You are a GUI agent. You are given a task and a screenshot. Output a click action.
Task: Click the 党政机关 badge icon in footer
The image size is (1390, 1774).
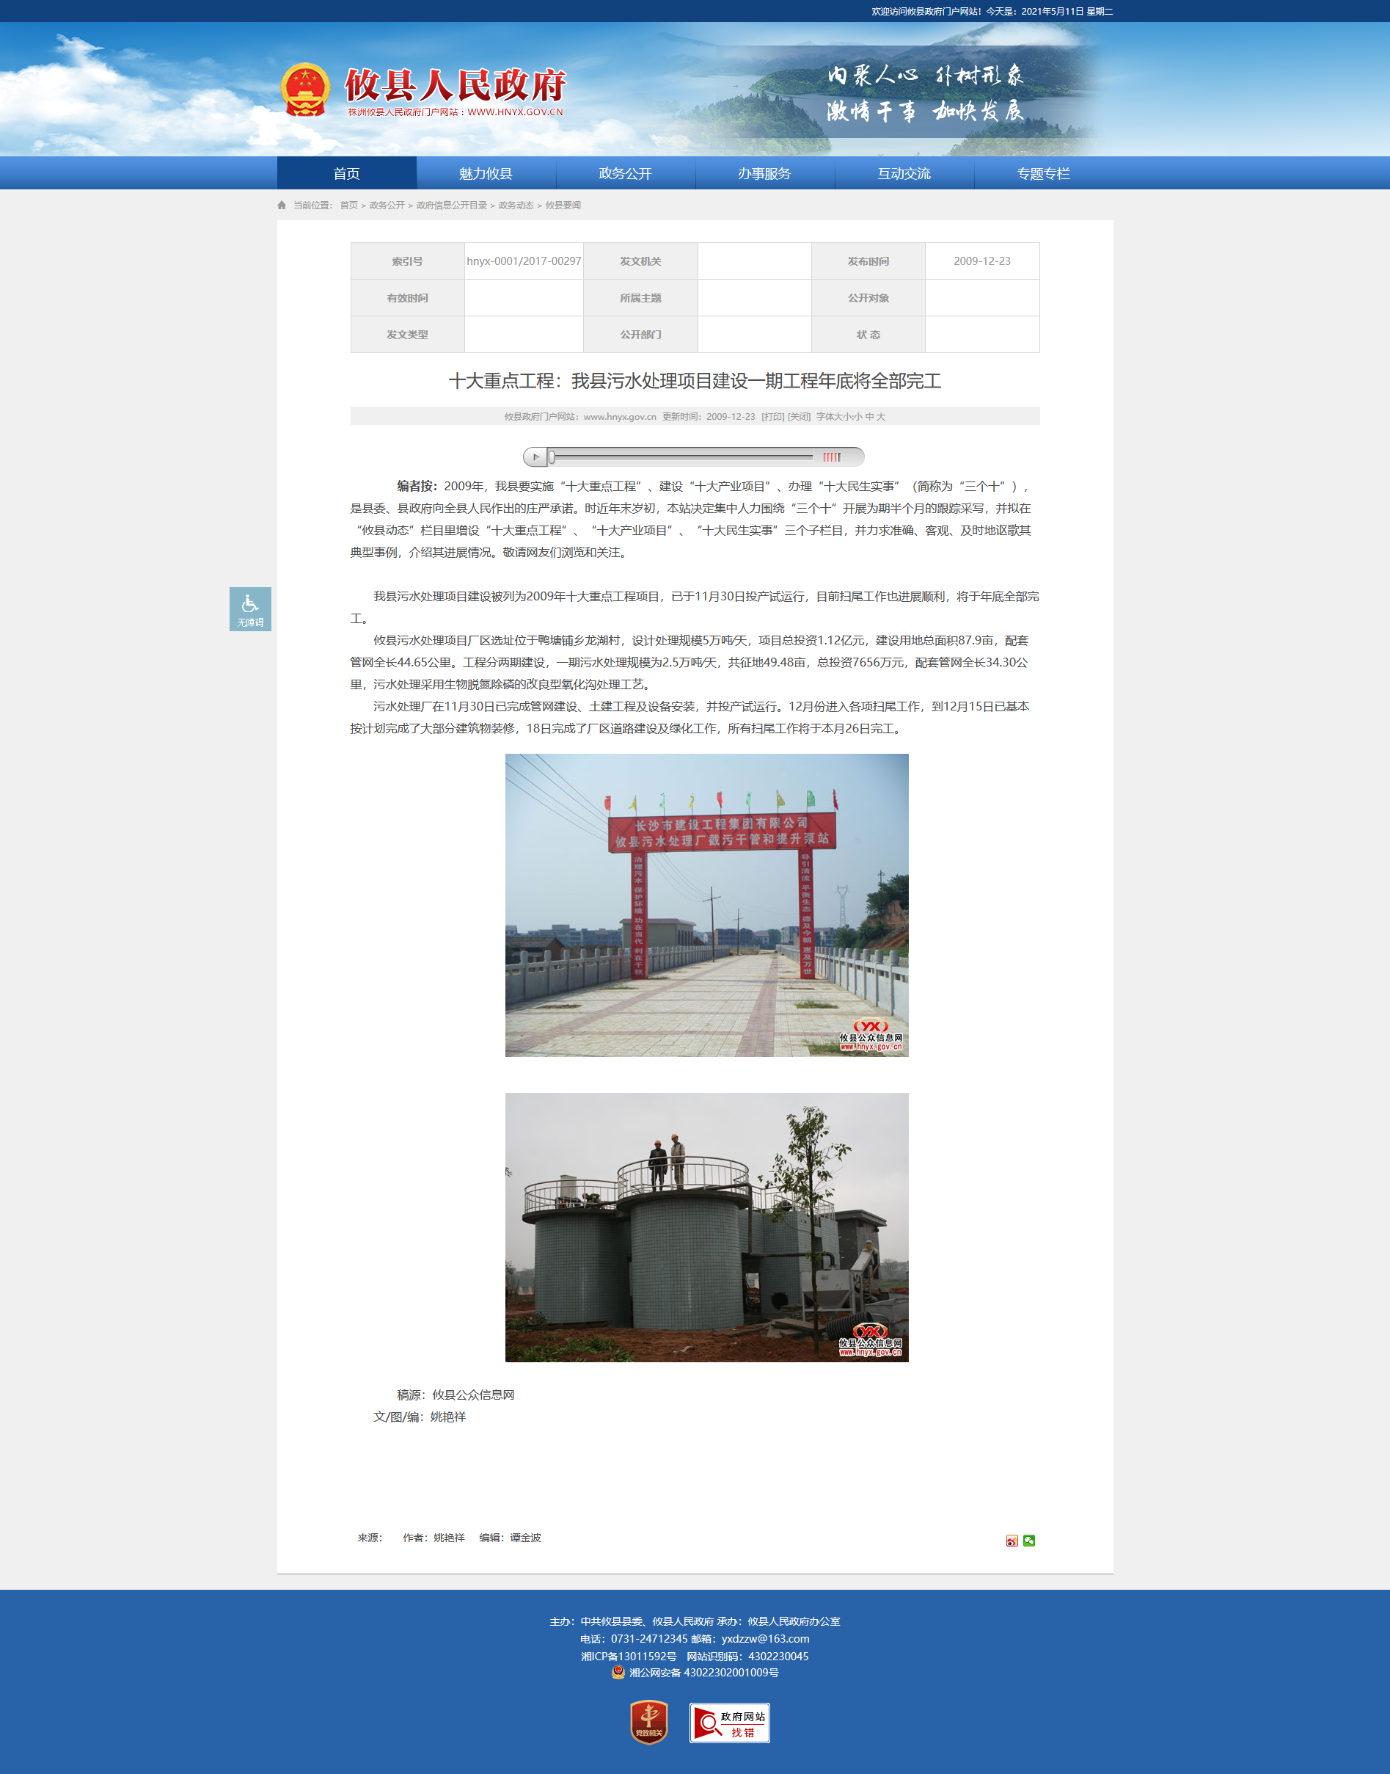648,1722
